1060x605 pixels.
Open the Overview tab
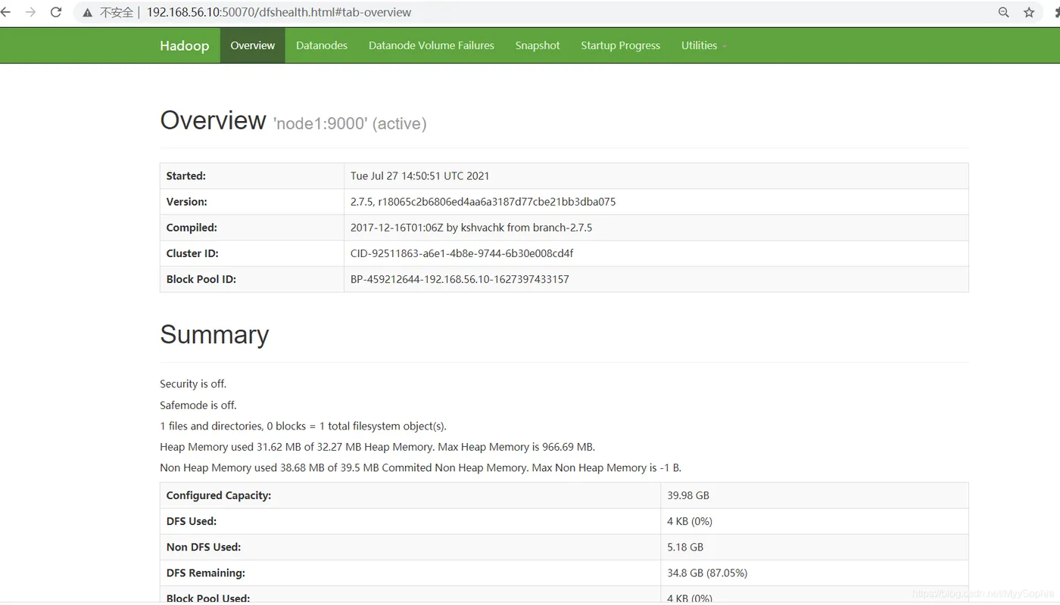[x=253, y=45]
